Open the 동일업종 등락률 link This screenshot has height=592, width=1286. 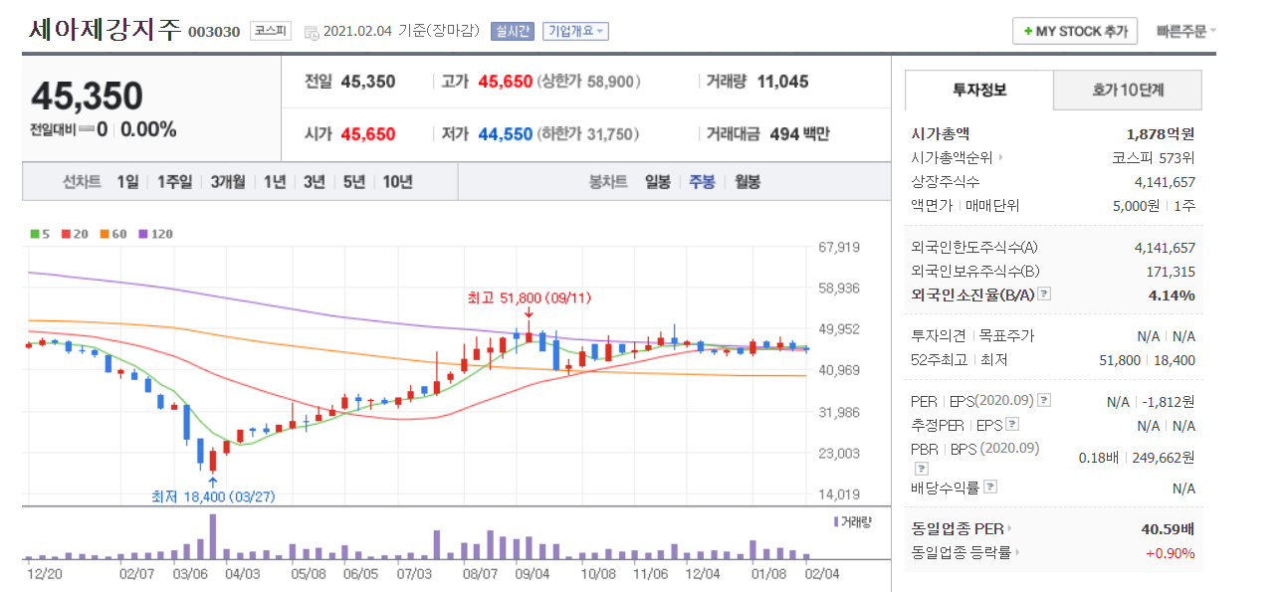click(x=962, y=552)
